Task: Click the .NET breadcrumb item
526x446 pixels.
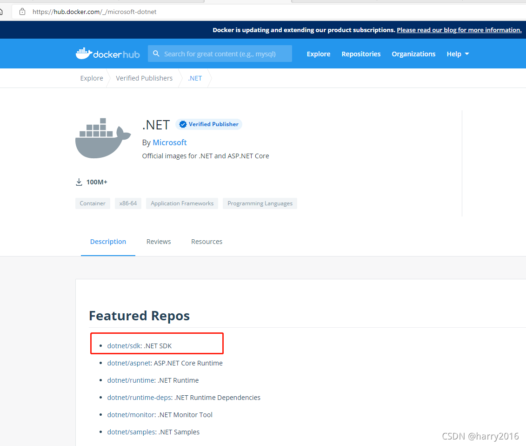Action: [x=195, y=78]
